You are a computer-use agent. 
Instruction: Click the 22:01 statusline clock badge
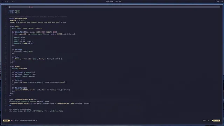click(x=216, y=120)
